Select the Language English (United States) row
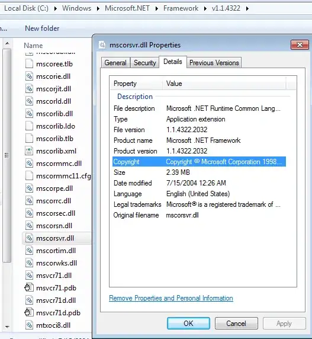 [199, 194]
